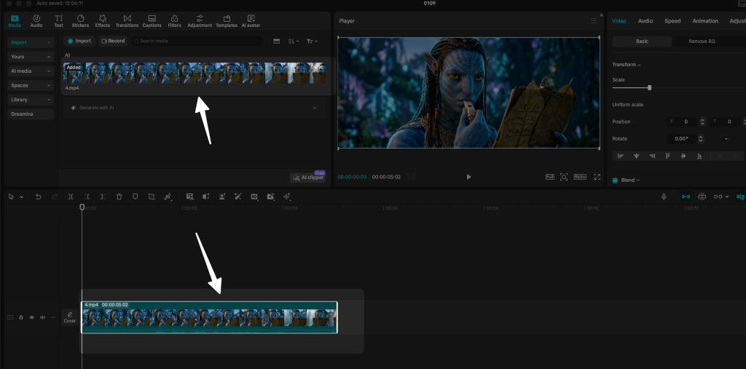Viewport: 746px width, 369px height.
Task: Select Dreamina in the sidebar
Action: [31, 114]
